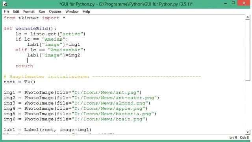The width and height of the screenshot is (252, 142).
Task: Click the img5 bacteria.png PhotoImage line
Action: click(80, 114)
